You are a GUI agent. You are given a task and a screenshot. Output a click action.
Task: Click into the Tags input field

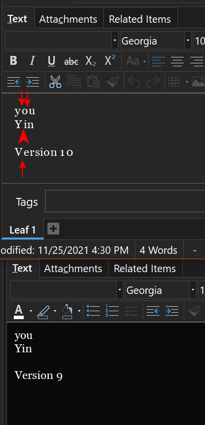(x=125, y=201)
